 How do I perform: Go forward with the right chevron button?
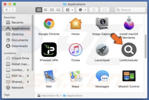pos(13,10)
